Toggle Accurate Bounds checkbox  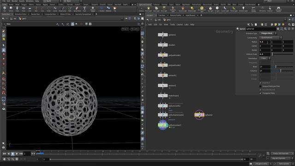coord(260,90)
